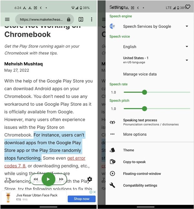Tap the battery 38% indicator in left status bar
The width and height of the screenshot is (194, 209).
[x=85, y=8]
